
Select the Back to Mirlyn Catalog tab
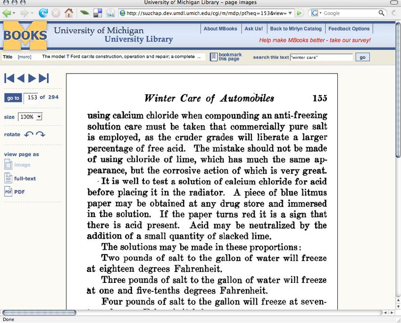(x=296, y=29)
